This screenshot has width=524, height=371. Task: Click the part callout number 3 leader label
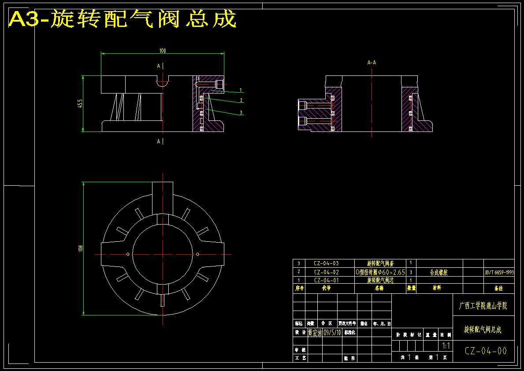241,113
